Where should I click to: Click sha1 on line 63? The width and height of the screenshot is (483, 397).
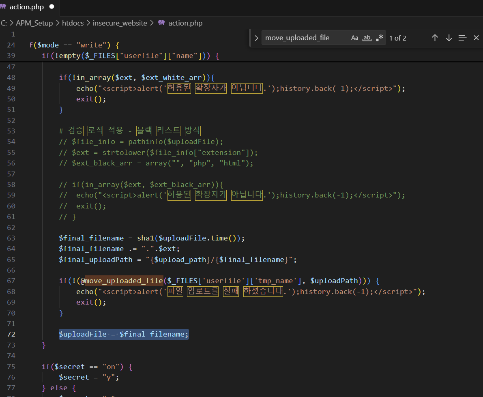[146, 238]
